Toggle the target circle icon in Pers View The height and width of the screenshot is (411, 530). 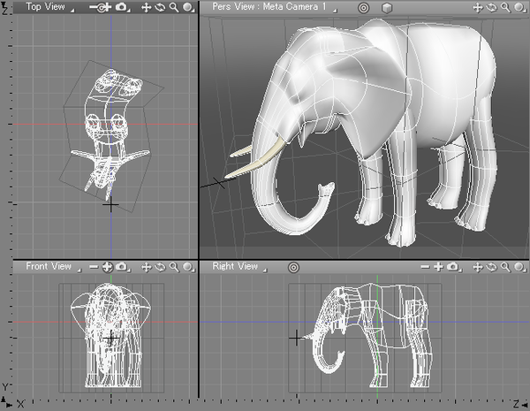(362, 7)
